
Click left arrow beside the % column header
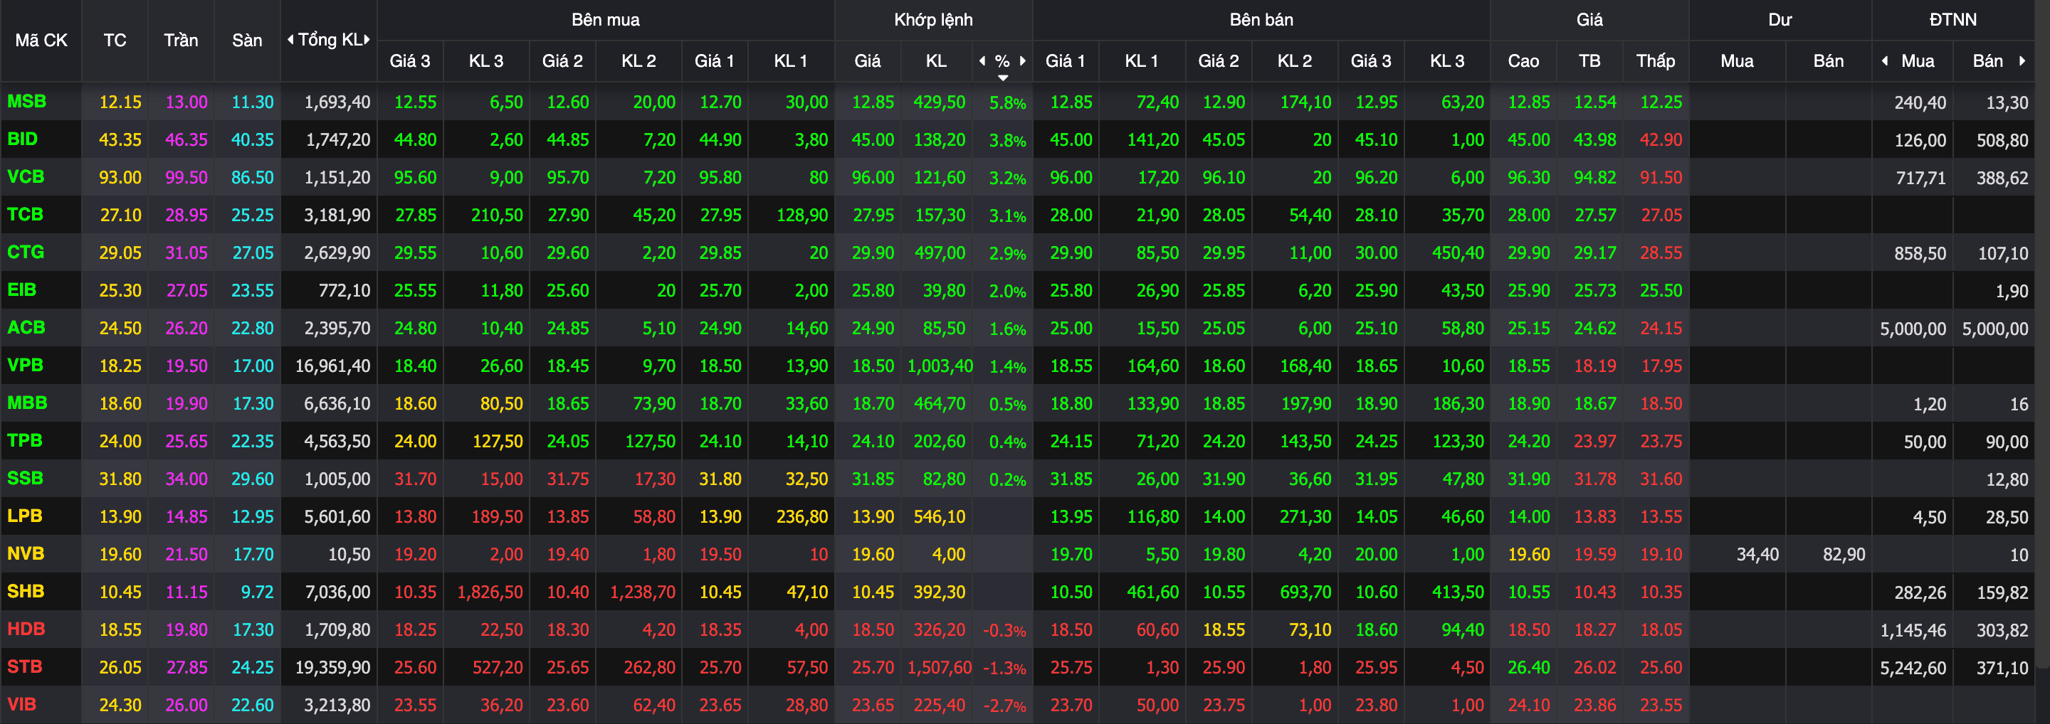982,60
